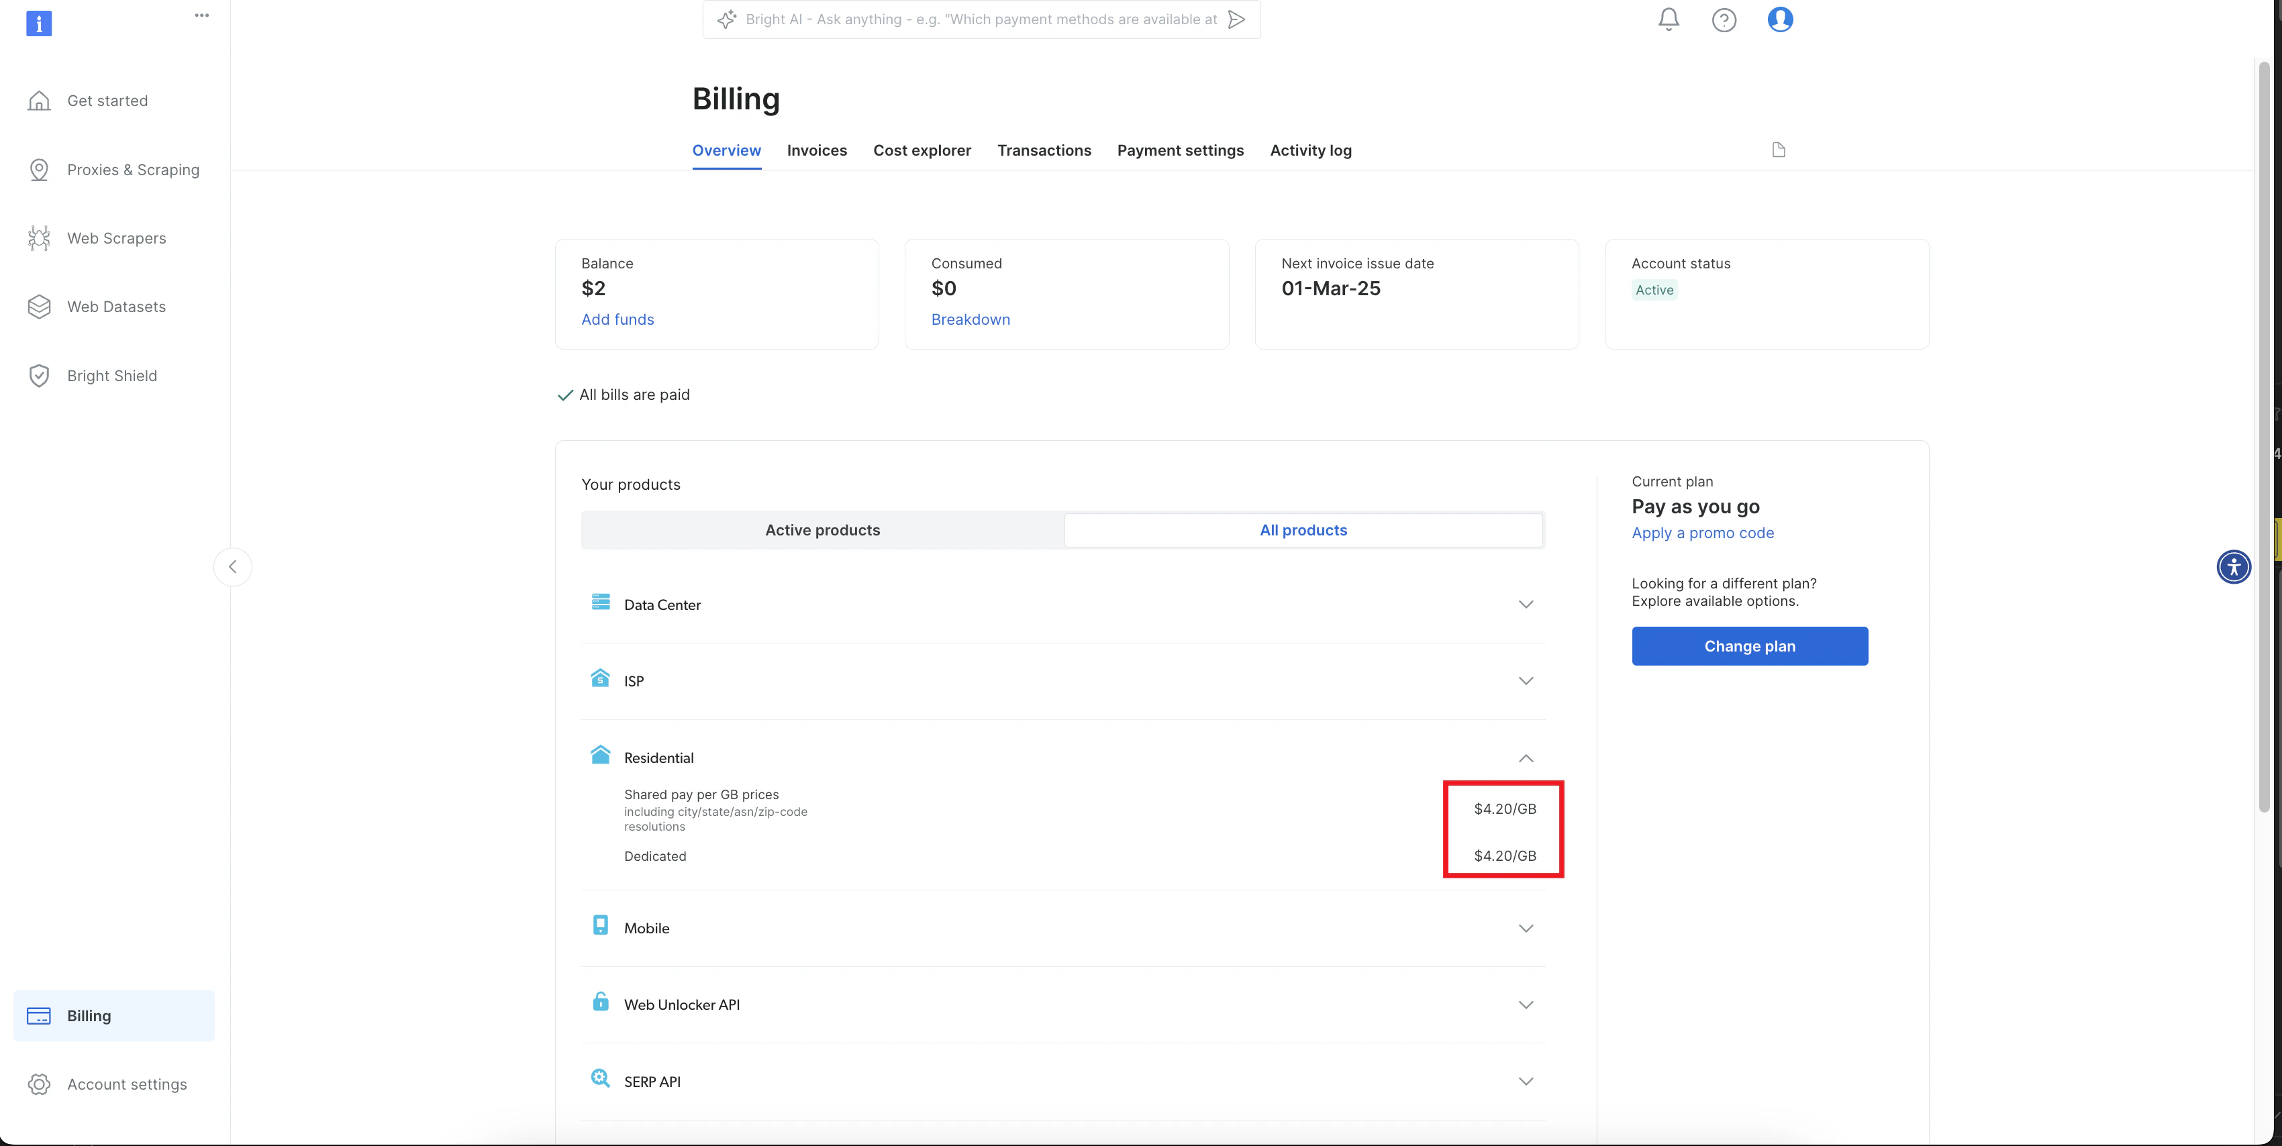Open user profile avatar menu
The image size is (2282, 1146).
point(1780,19)
